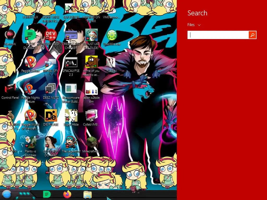
Task: Open 'BE JUST LIKE THE DUDE!' Santa icon
Action: (92, 35)
